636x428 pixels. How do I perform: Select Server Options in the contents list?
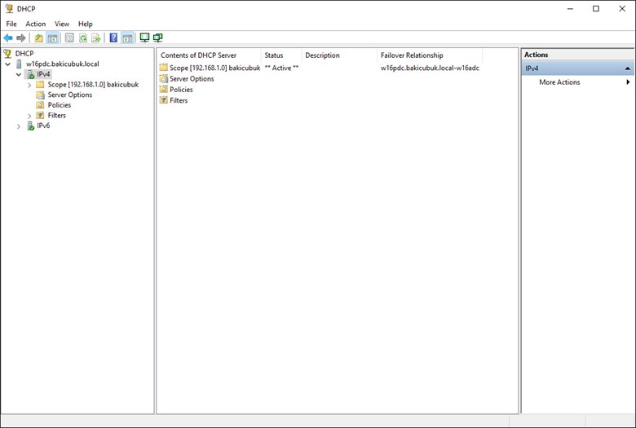pos(191,79)
